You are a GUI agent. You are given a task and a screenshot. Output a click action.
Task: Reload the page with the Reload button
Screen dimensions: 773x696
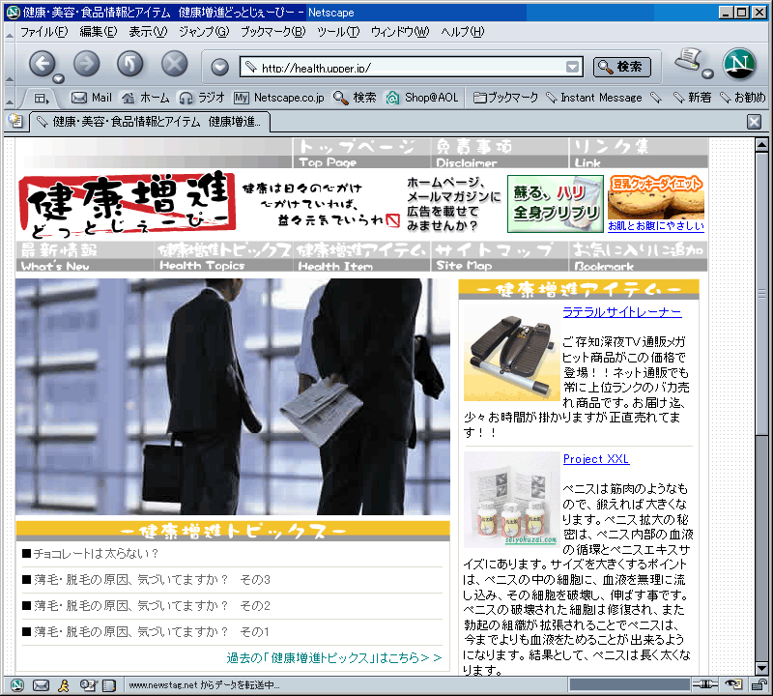[130, 64]
